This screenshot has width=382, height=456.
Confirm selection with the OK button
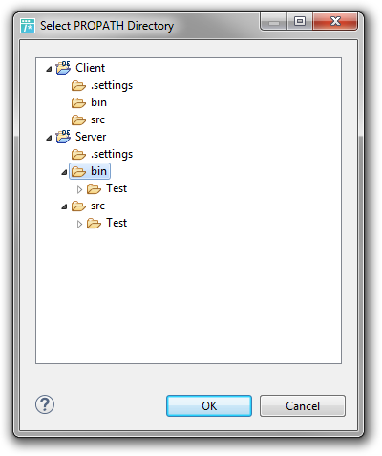click(209, 405)
